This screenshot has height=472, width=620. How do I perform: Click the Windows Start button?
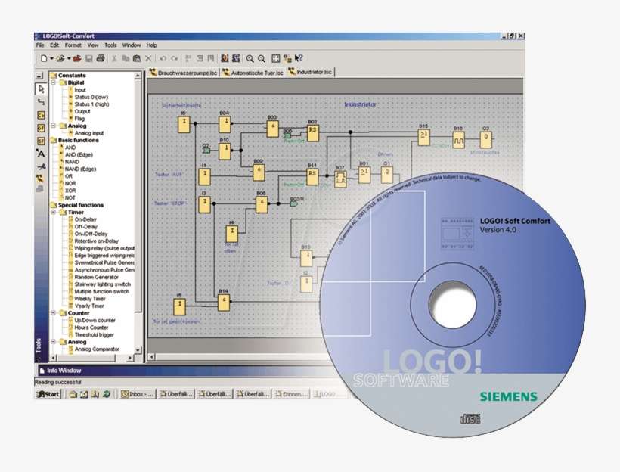pyautogui.click(x=48, y=394)
